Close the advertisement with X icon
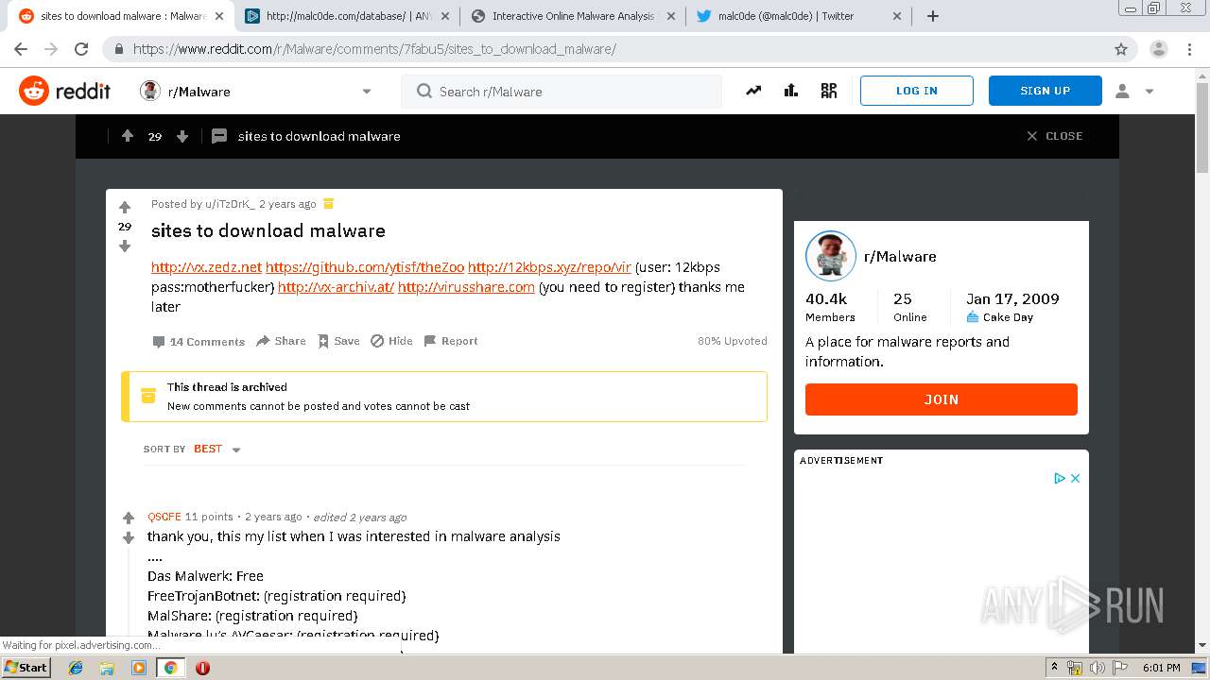The height and width of the screenshot is (680, 1210). [x=1075, y=478]
